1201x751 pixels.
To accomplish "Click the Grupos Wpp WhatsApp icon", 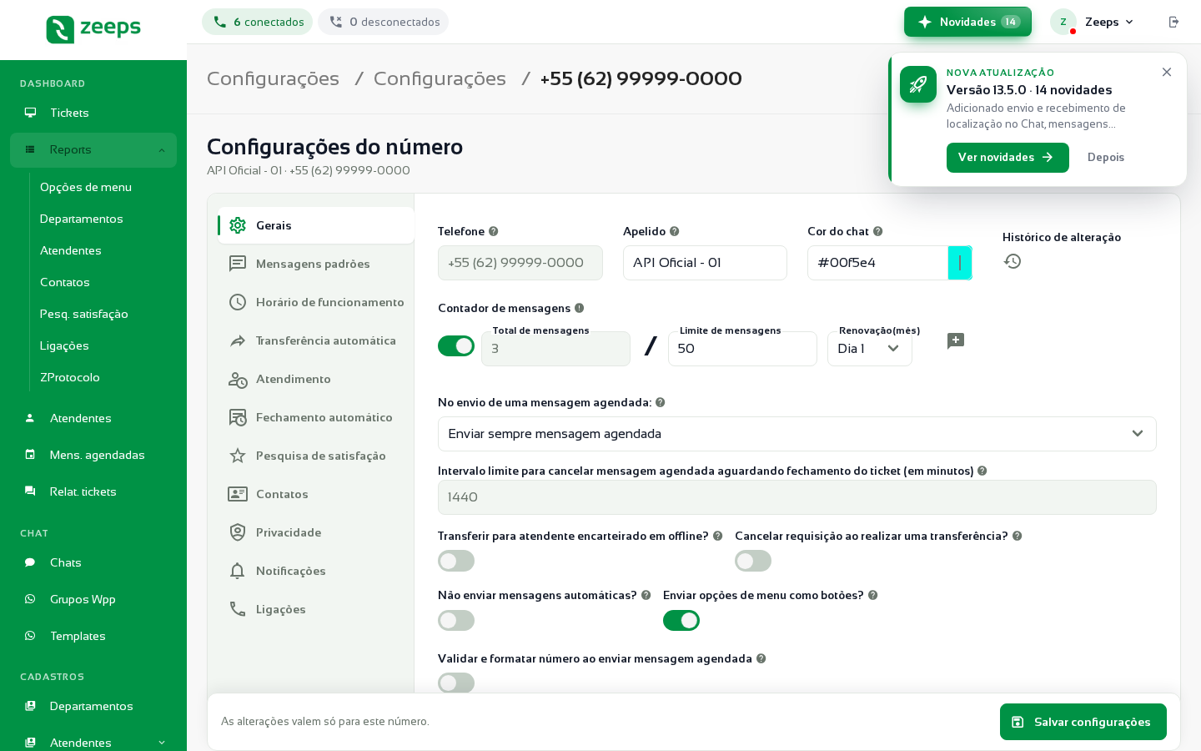I will point(30,599).
